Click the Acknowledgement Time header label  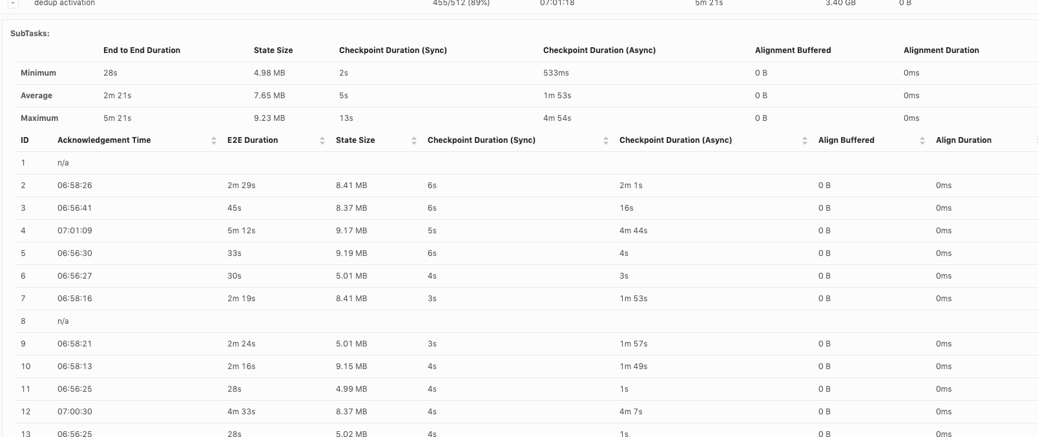point(104,140)
